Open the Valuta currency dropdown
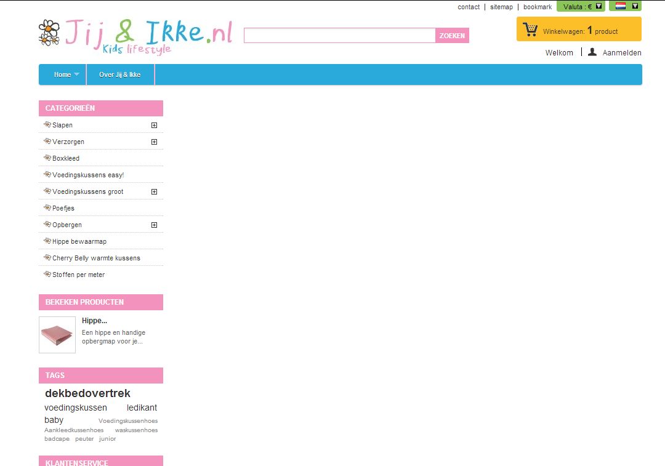This screenshot has height=466, width=665. (581, 6)
